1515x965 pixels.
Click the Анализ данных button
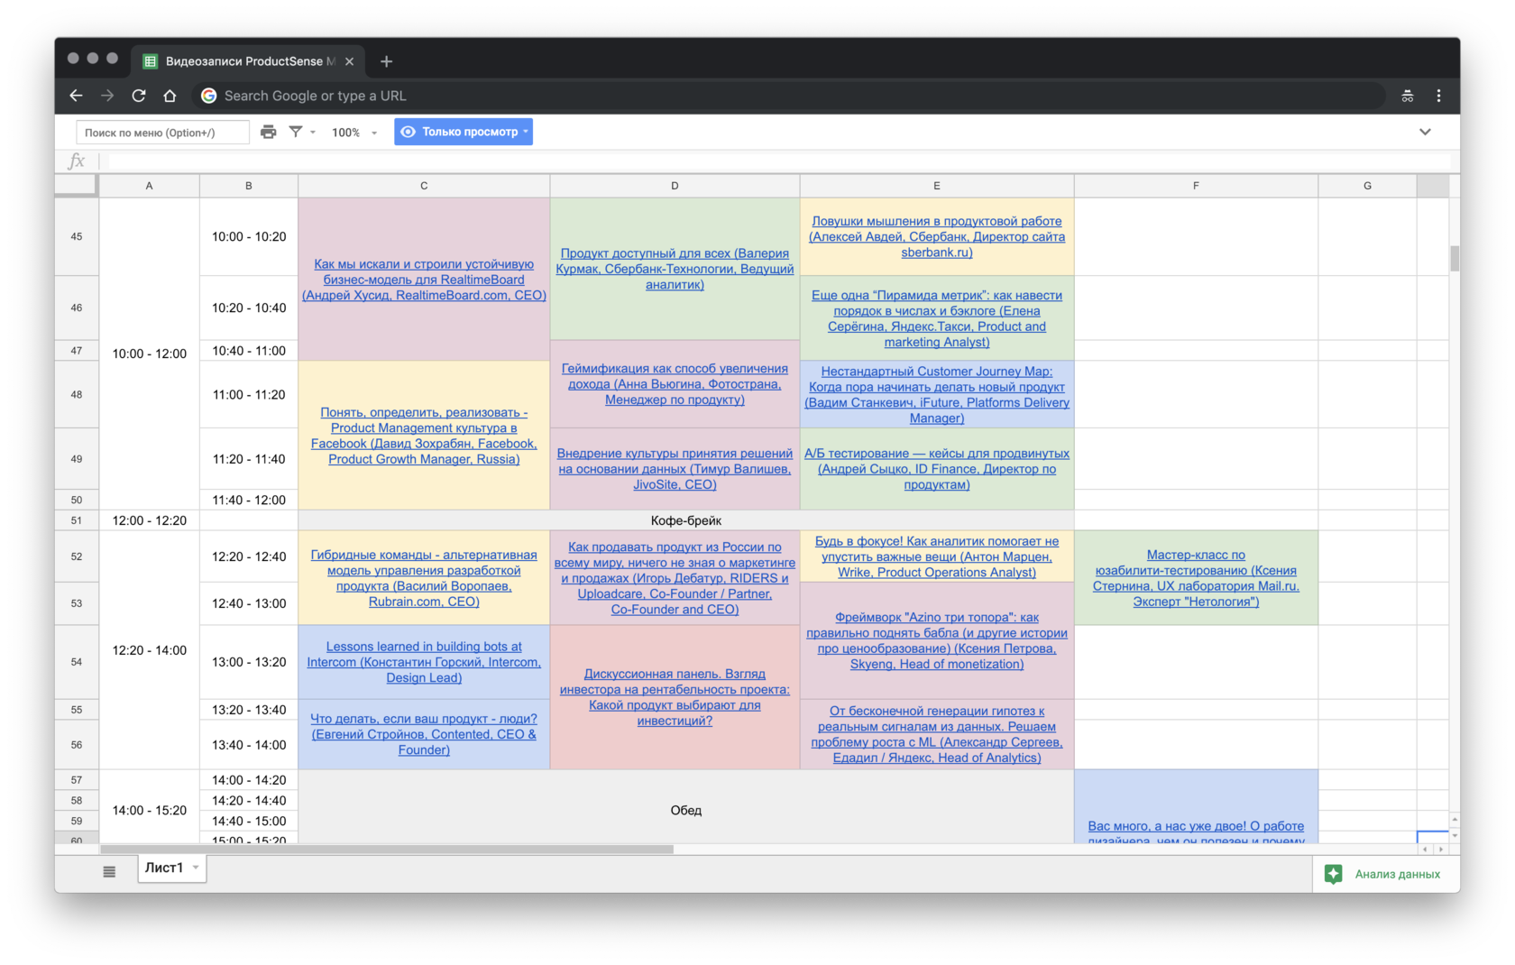1384,874
